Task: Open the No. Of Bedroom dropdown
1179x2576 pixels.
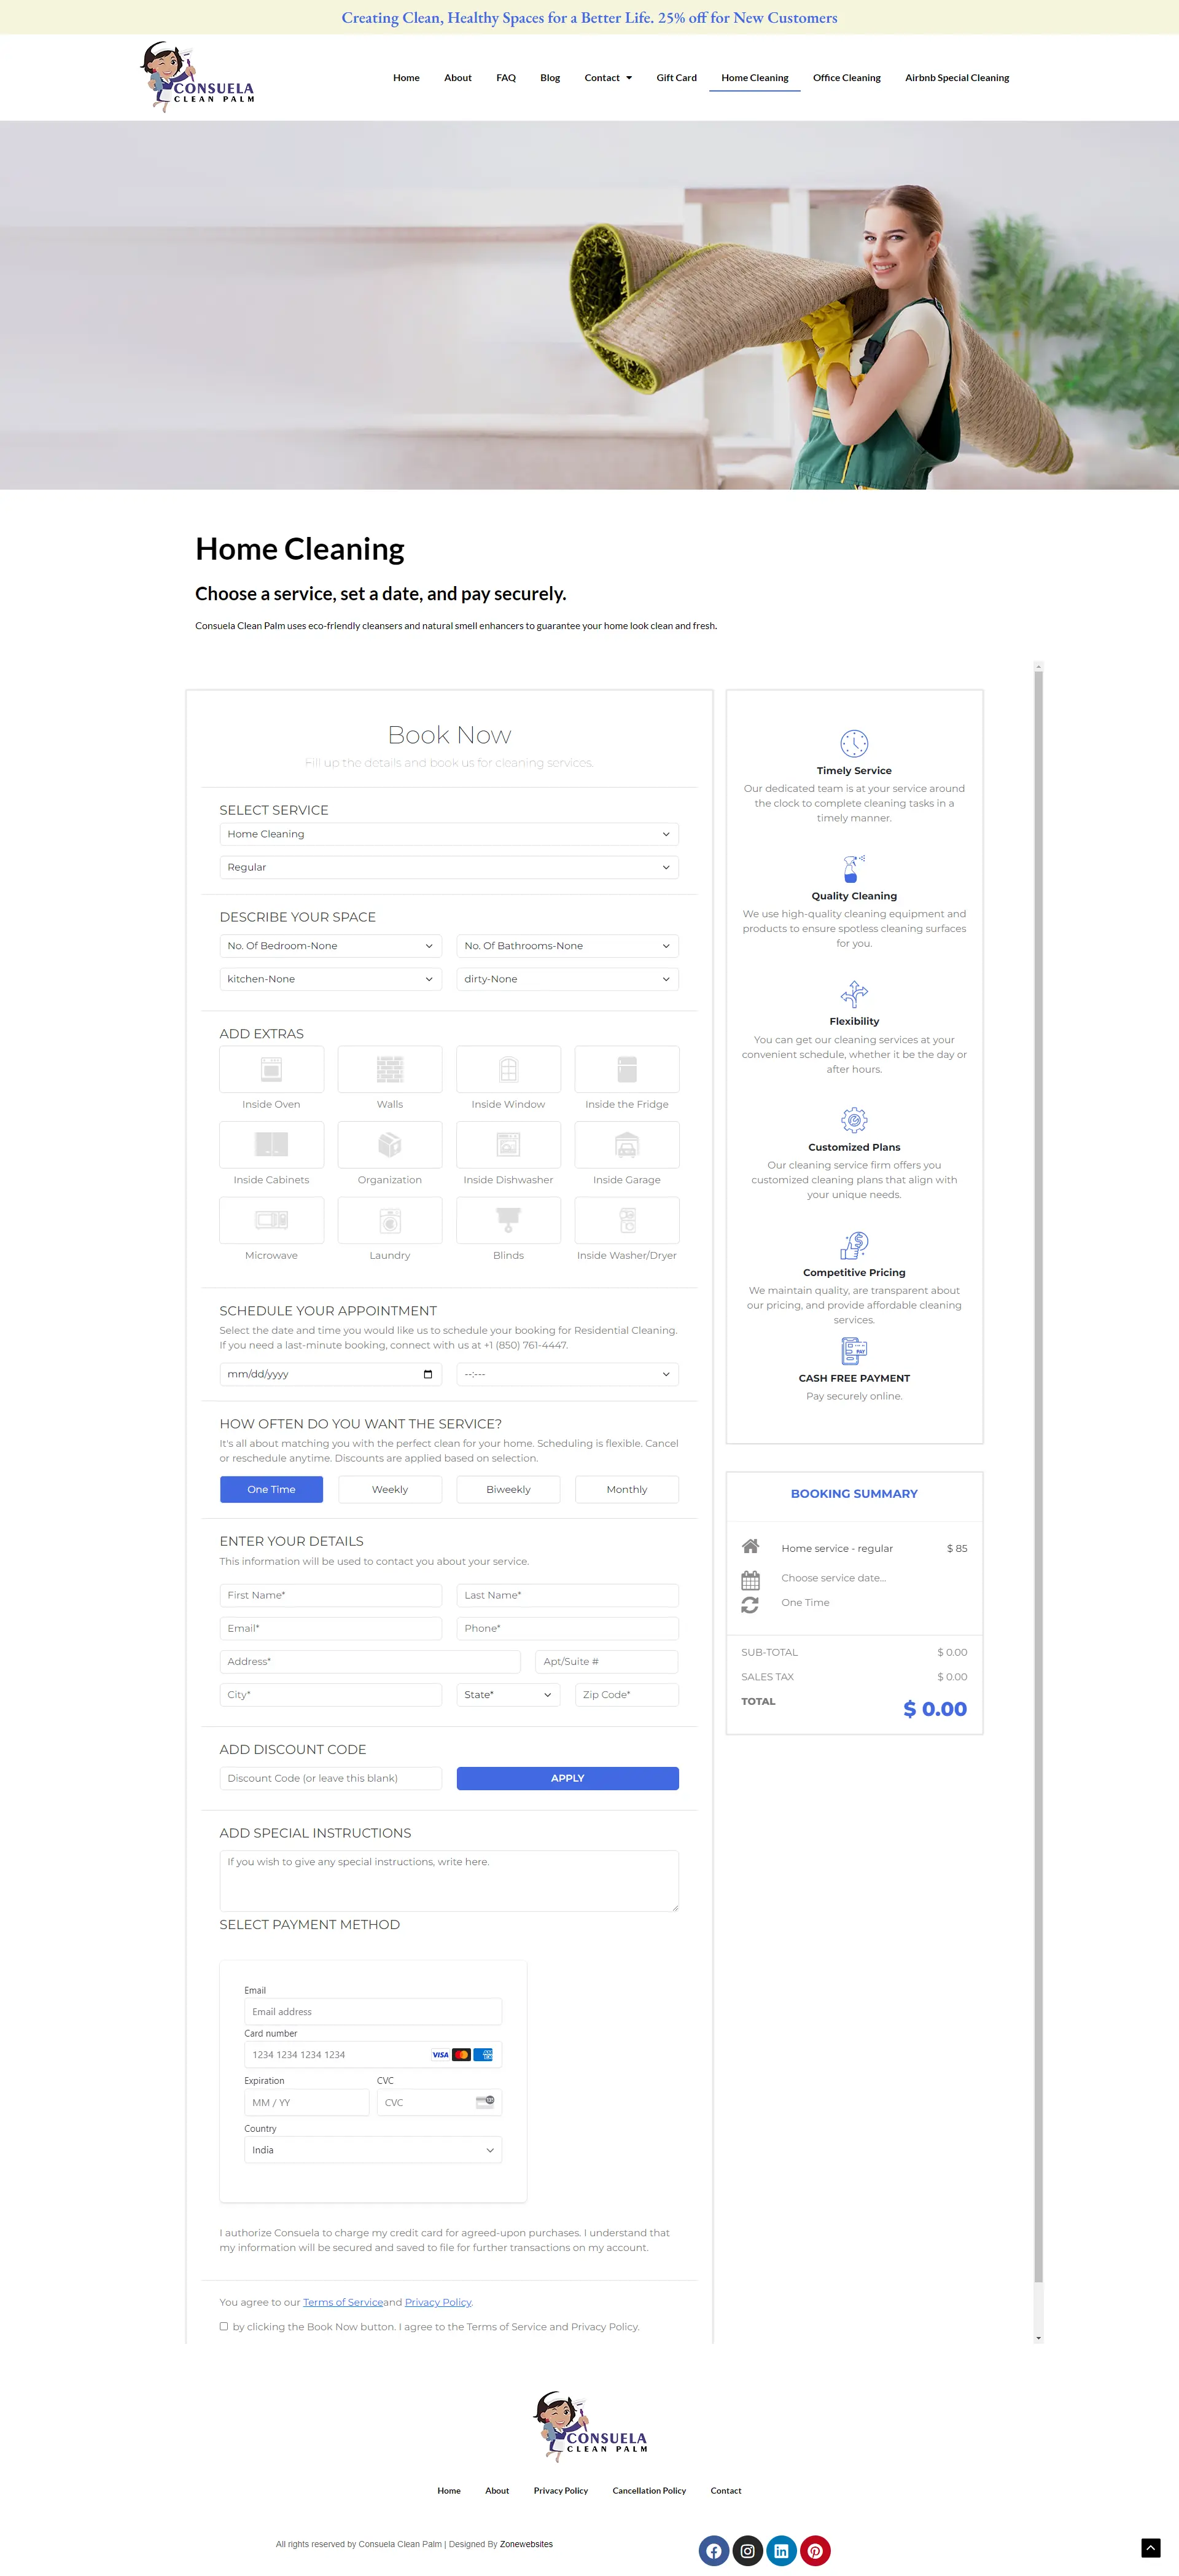Action: [x=331, y=945]
